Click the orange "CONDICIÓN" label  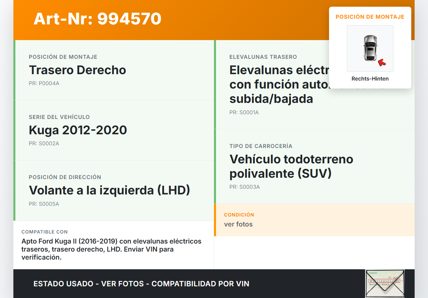[x=239, y=215]
